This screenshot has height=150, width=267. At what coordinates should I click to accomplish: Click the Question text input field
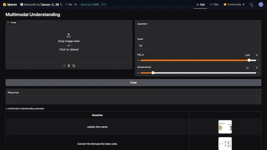198,30
